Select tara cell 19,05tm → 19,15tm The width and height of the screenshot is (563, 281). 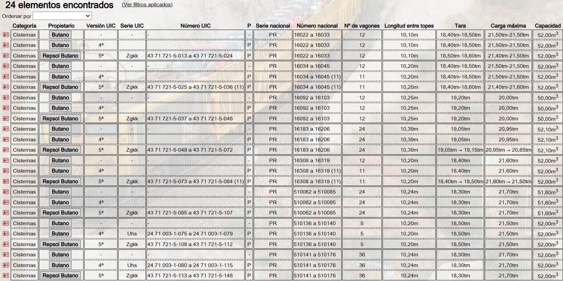460,150
